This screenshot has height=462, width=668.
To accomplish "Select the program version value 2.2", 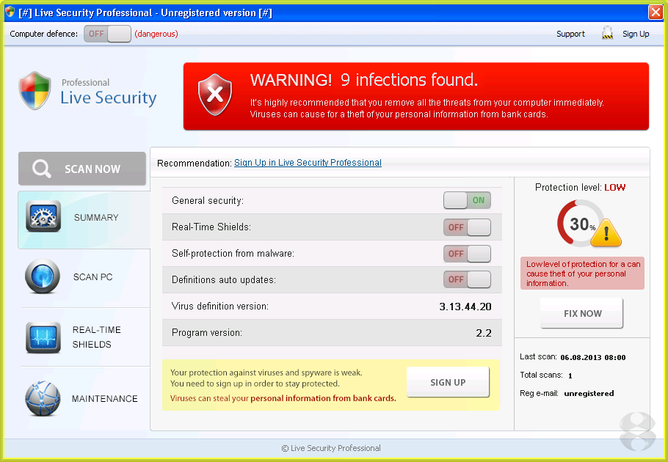I will (484, 333).
